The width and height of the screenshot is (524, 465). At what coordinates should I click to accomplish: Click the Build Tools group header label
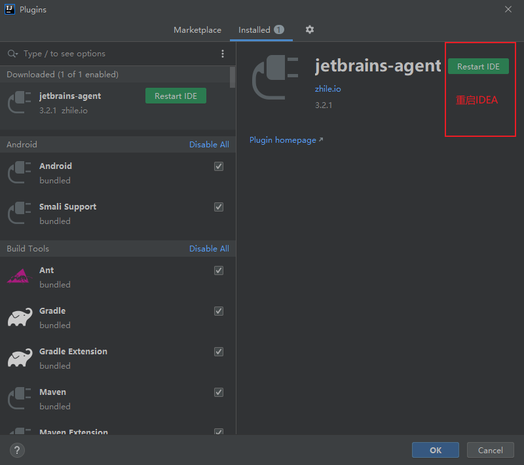coord(28,248)
